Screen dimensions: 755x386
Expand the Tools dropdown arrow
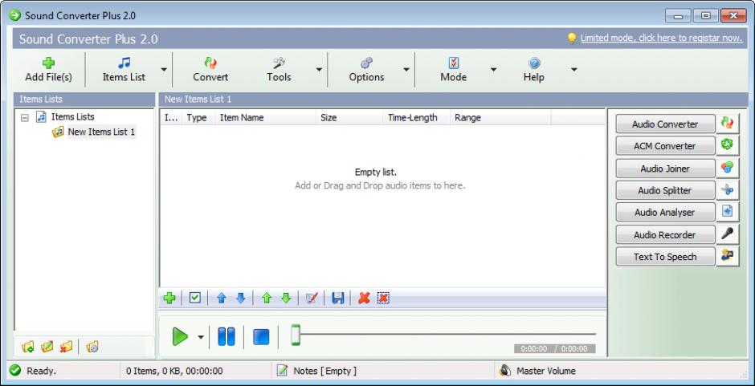[x=319, y=70]
